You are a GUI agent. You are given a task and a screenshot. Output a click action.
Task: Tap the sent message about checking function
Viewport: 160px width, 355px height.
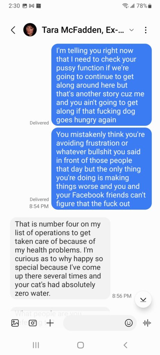click(102, 85)
